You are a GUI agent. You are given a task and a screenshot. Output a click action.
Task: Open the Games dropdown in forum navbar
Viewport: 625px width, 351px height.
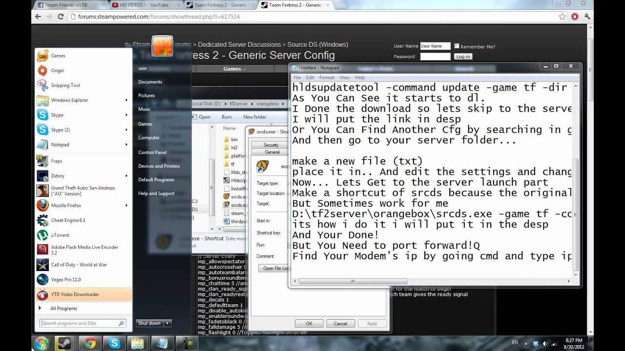tap(235, 69)
